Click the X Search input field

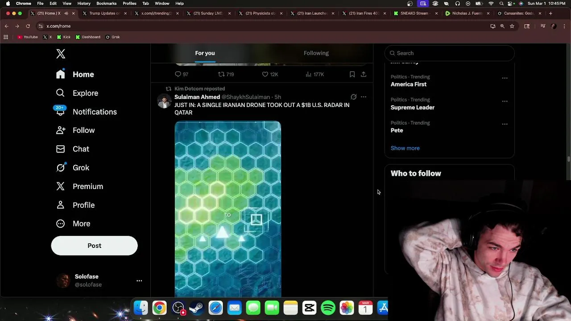(450, 53)
